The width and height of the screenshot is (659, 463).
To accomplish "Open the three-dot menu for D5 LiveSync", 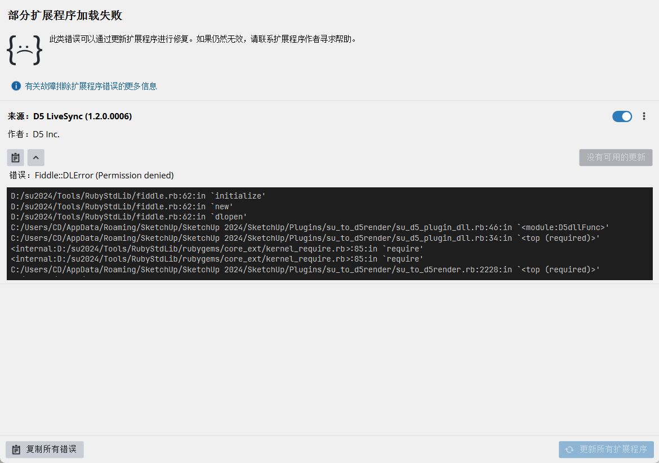I will pos(644,116).
